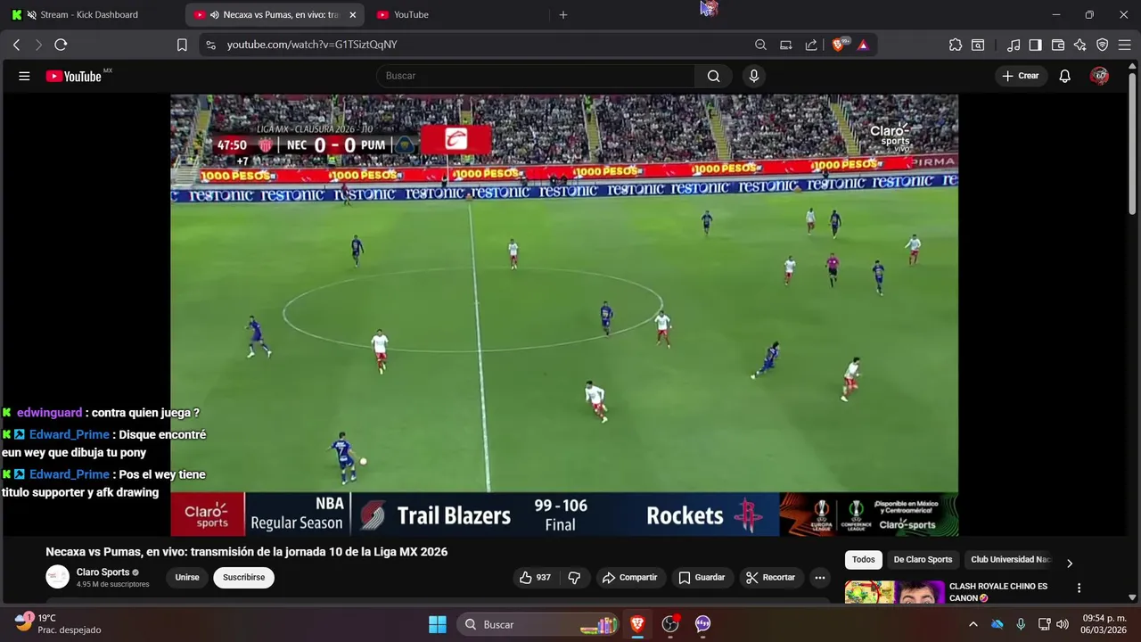Open Leo AI sparkle icon
1141x642 pixels.
point(1080,45)
